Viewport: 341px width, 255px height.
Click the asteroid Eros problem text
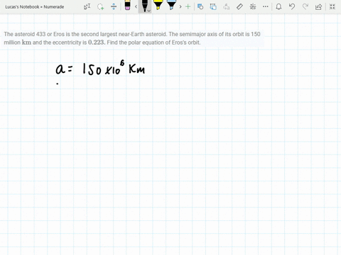pos(132,38)
